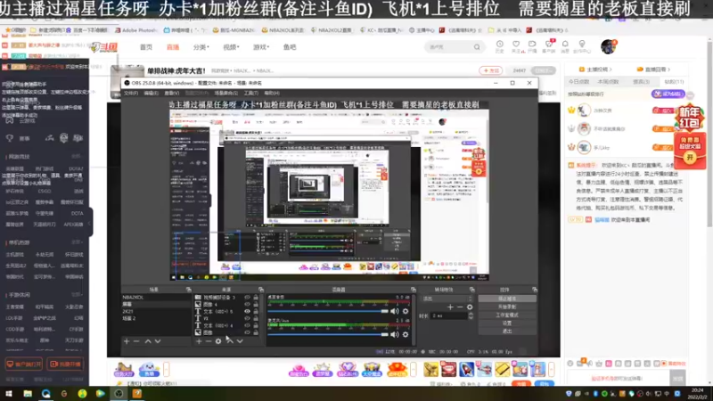This screenshot has width=713, height=401.
Task: Open the 历史 history icon on Douyu
Action: [500, 46]
